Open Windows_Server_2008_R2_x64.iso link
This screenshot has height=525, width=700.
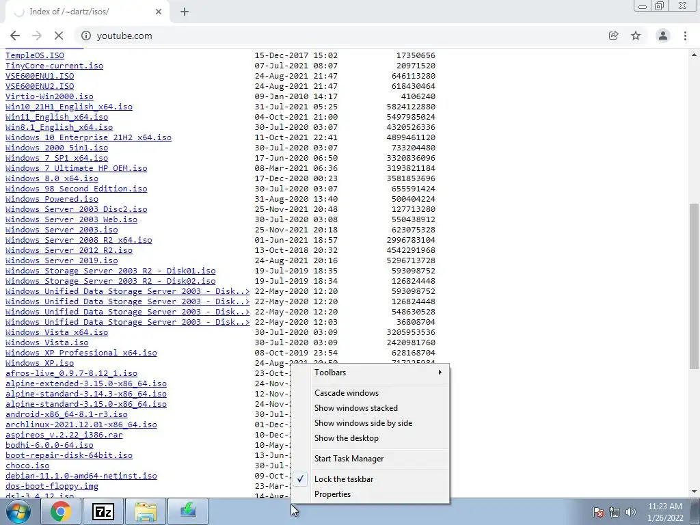(x=79, y=240)
